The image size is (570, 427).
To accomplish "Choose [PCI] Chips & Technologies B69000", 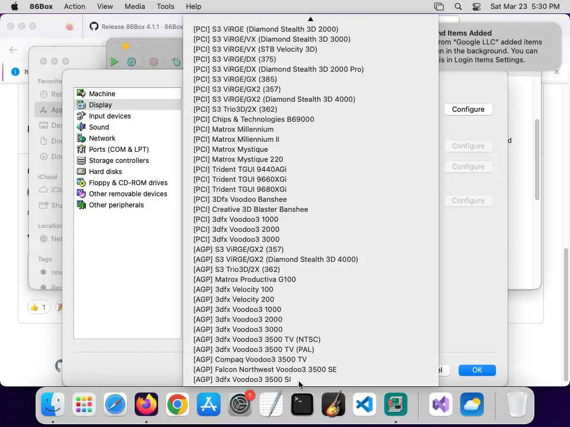I will [311, 119].
